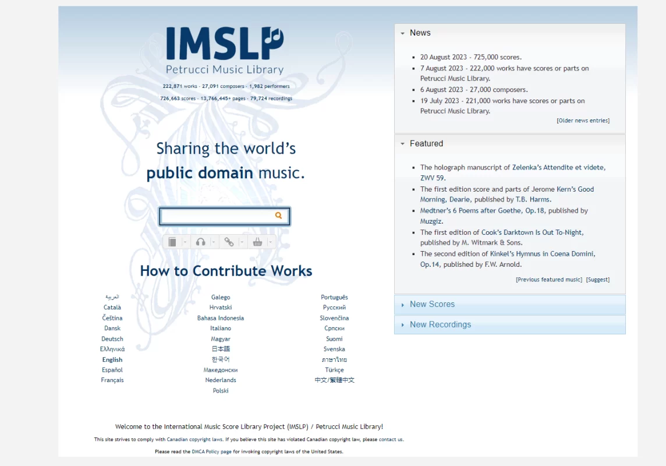Viewport: 666px width, 466px height.
Task: Click the chain links icon
Action: pos(229,242)
